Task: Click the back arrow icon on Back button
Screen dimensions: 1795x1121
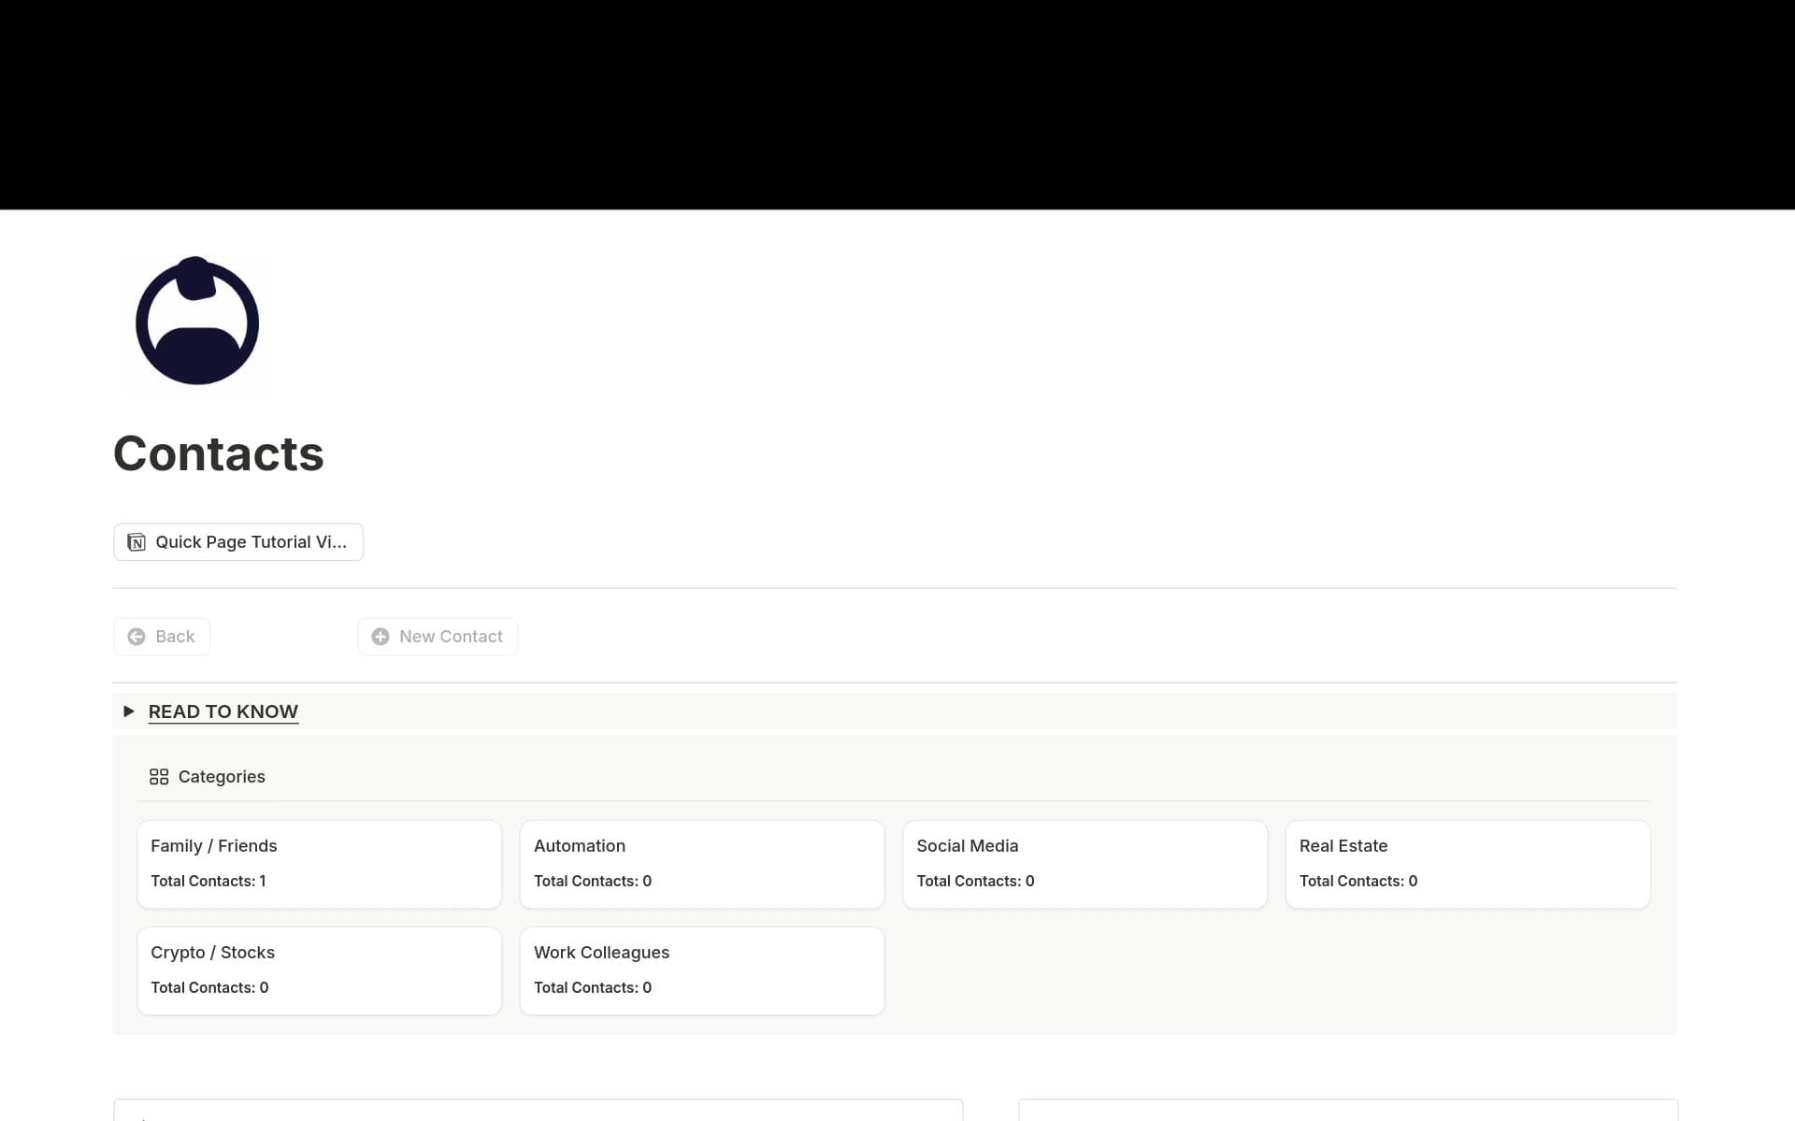Action: pos(136,637)
